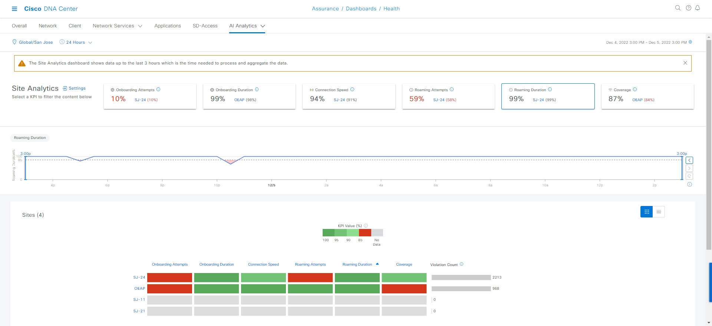This screenshot has width=712, height=326.
Task: Close the Site Analytics warning banner
Action: 685,63
